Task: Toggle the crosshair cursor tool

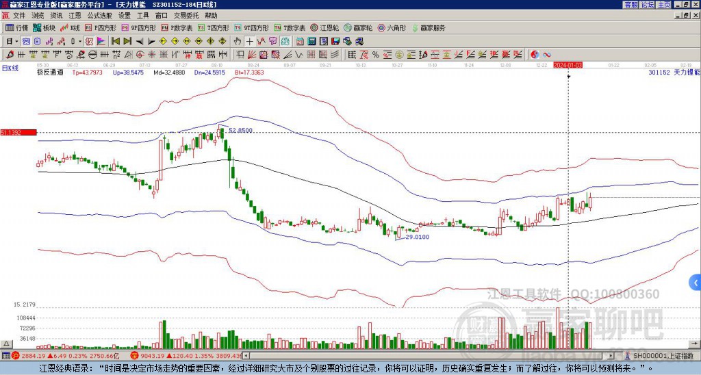Action: pyautogui.click(x=249, y=41)
